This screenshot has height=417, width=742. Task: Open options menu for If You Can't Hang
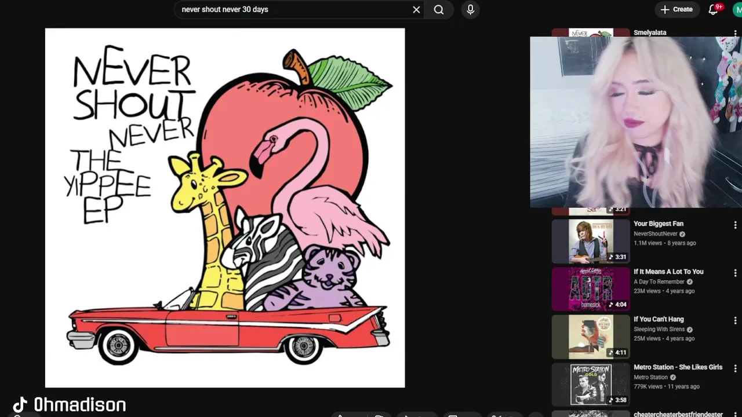click(735, 320)
